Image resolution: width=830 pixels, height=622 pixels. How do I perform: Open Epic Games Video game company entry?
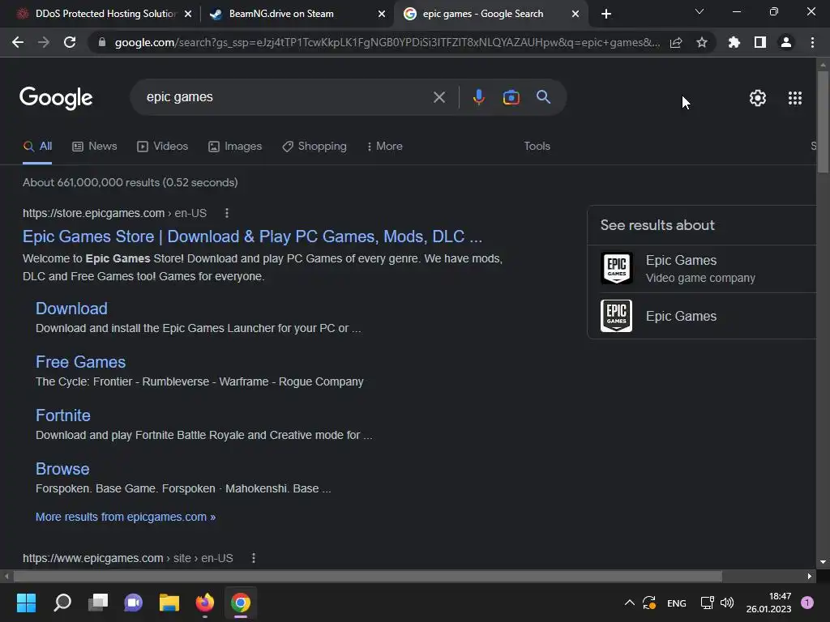coord(702,268)
